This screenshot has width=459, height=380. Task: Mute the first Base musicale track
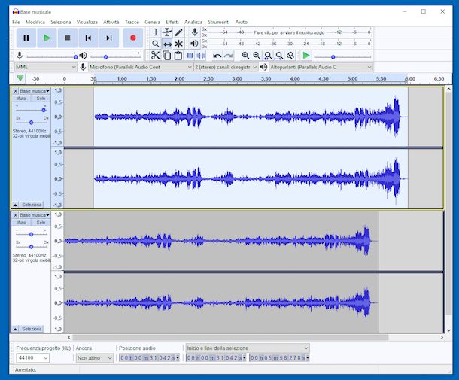point(21,99)
